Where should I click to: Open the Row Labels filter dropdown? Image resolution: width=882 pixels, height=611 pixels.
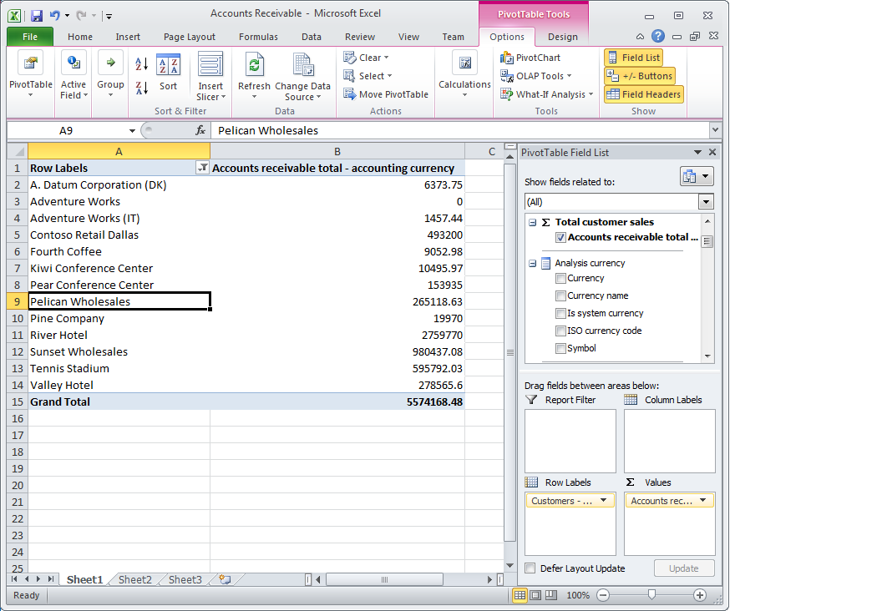click(201, 168)
